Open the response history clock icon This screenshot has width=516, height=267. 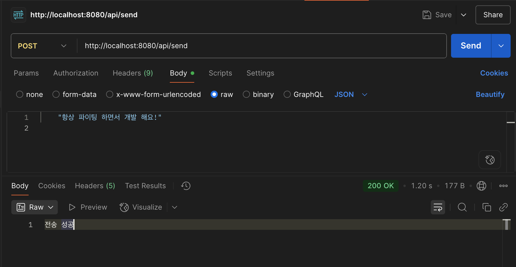186,186
